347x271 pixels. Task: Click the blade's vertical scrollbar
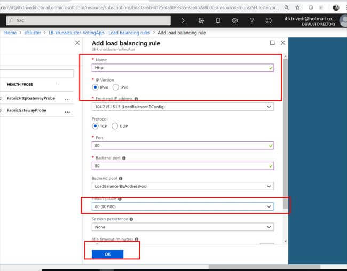286,134
